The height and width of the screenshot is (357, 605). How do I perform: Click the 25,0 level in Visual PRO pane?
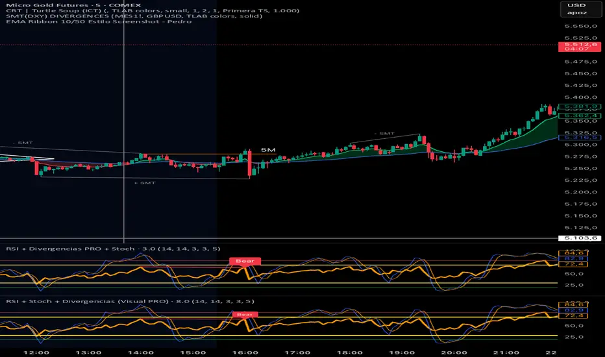(575, 337)
